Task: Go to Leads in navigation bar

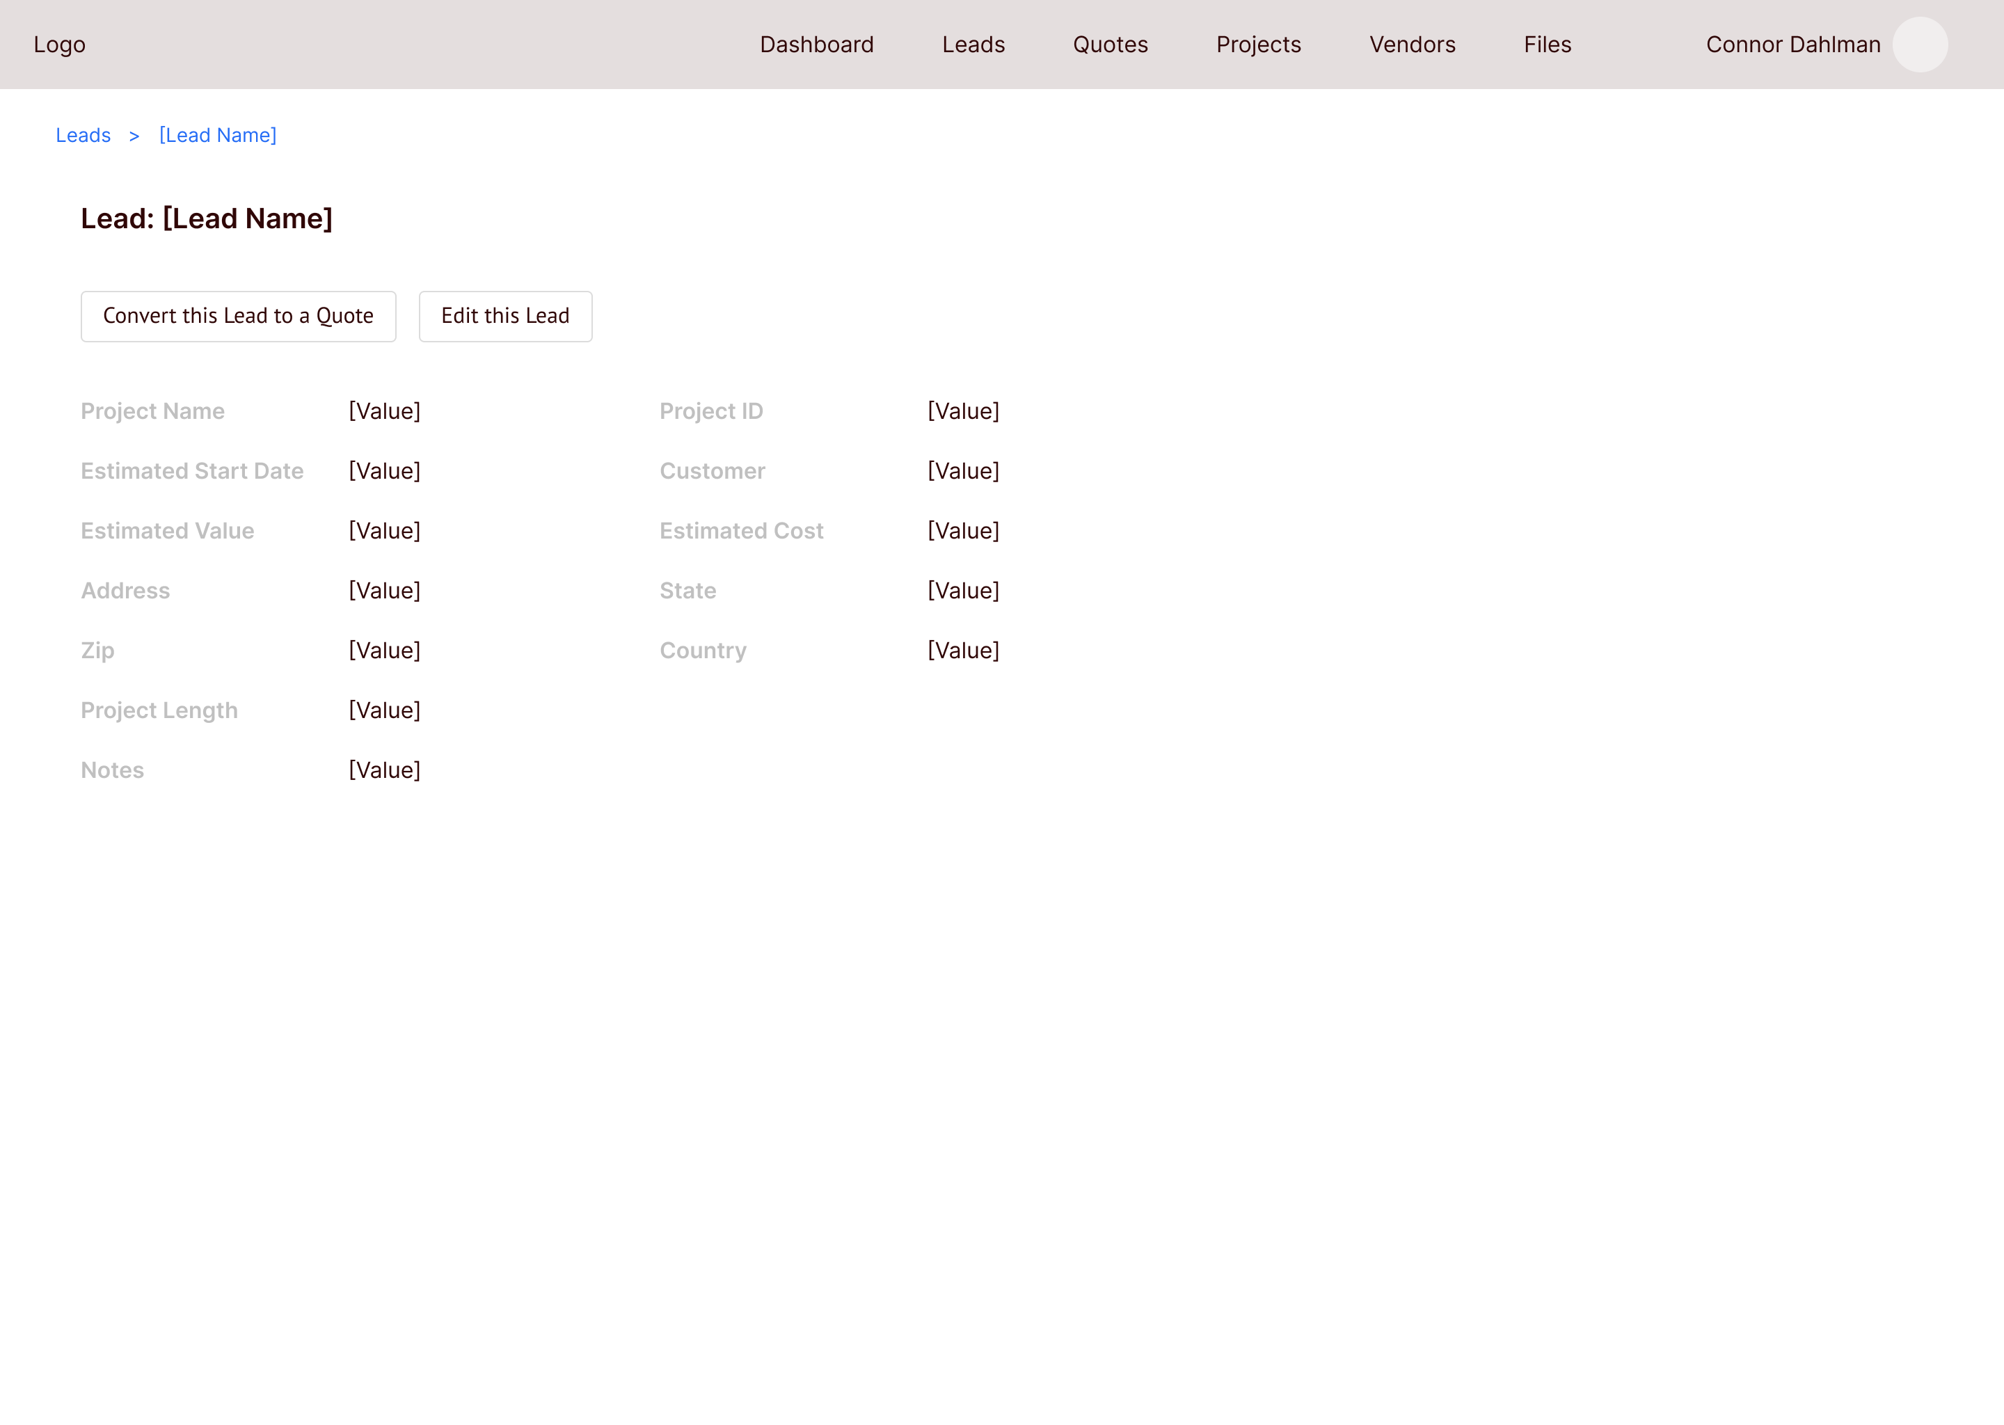Action: 973,45
